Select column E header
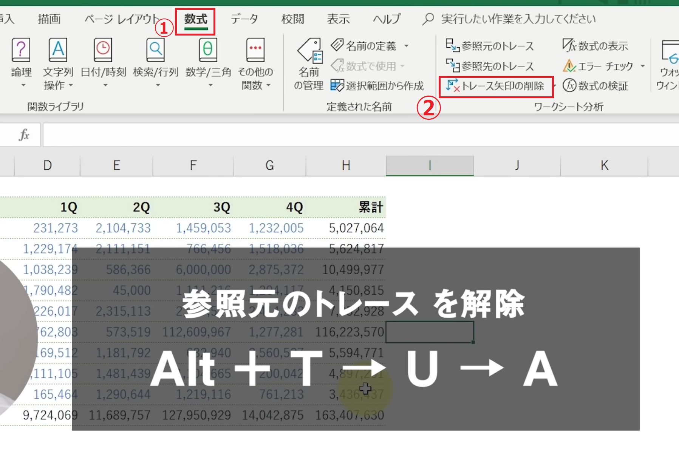 (x=116, y=165)
